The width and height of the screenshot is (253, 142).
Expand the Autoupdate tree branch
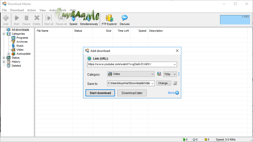[x=8, y=54]
